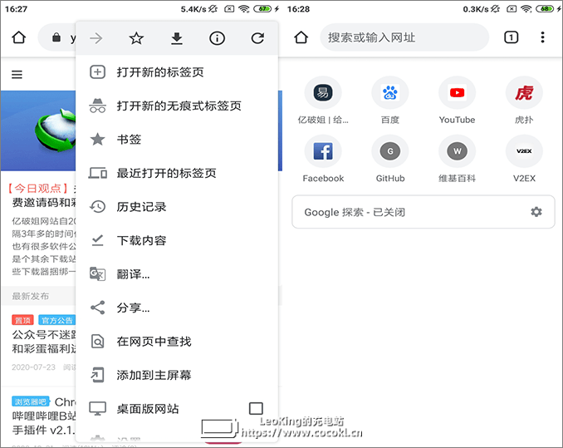
Task: Choose 分享… in the menu
Action: (177, 308)
